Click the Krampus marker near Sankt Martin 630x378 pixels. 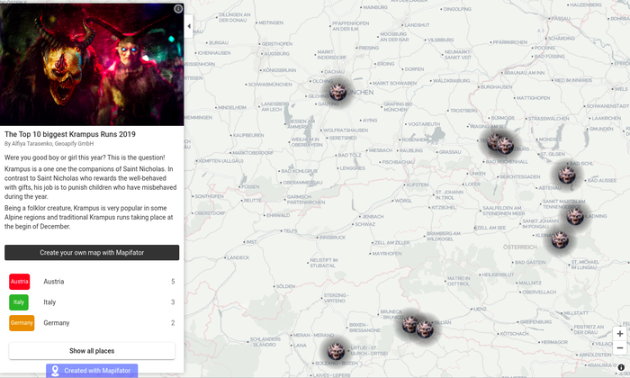click(x=575, y=214)
